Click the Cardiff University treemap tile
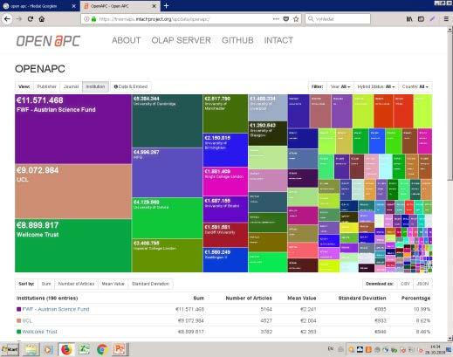 tap(225, 235)
